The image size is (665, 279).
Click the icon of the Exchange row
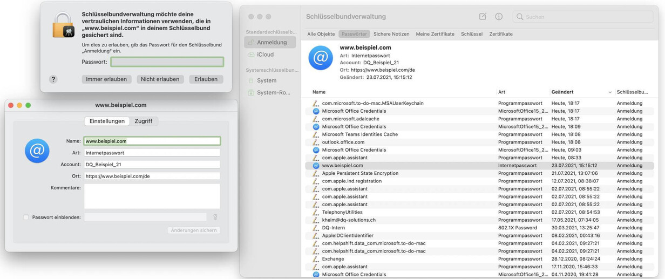click(316, 259)
